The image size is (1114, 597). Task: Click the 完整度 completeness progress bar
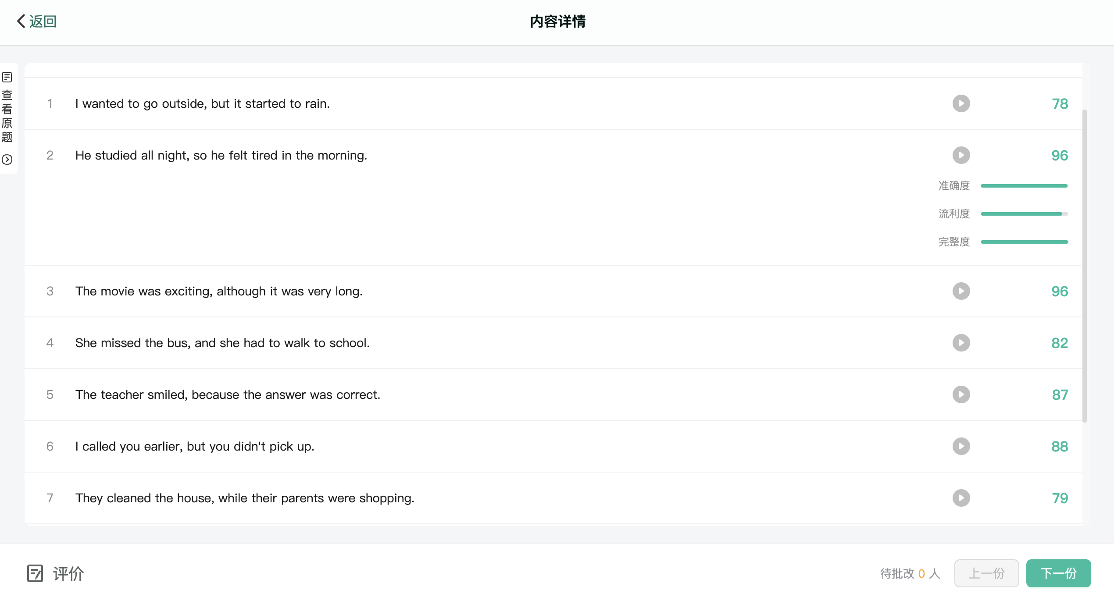click(1024, 242)
